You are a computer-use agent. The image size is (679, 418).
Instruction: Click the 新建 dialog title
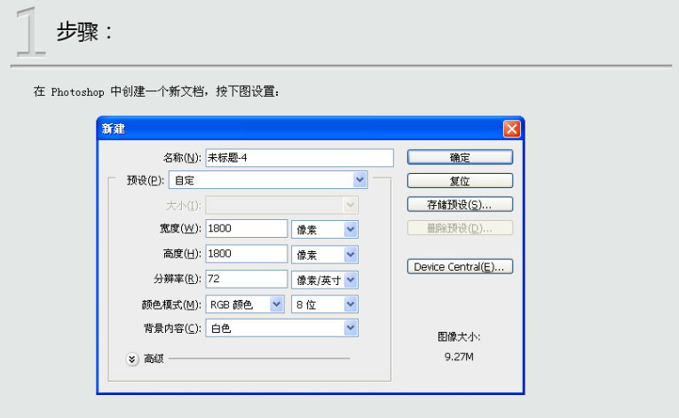(x=114, y=129)
